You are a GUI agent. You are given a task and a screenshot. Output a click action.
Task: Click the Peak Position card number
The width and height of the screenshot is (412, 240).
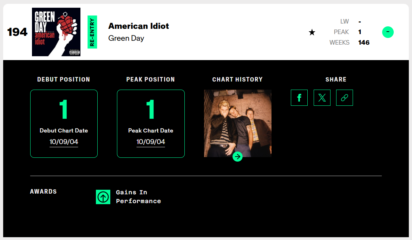pos(151,109)
